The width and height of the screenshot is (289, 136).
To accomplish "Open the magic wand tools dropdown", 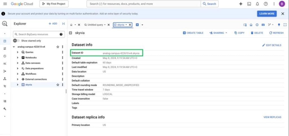I will [x=271, y=25].
